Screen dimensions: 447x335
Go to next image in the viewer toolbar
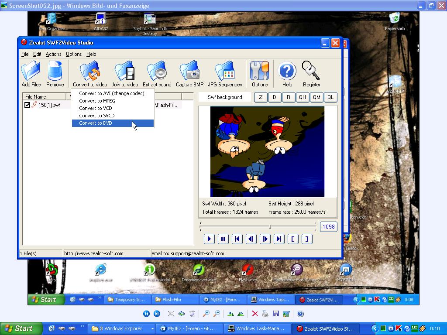[157, 314]
